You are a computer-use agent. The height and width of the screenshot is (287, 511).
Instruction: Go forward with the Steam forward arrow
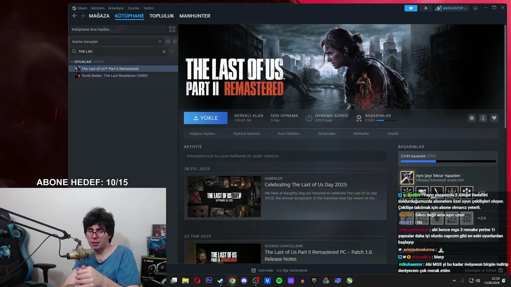(x=83, y=16)
